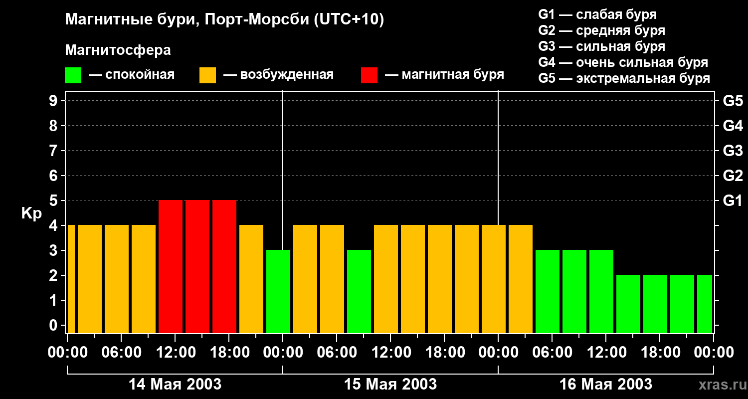Click the green bar spanning 06:00 on 16 May

point(548,291)
